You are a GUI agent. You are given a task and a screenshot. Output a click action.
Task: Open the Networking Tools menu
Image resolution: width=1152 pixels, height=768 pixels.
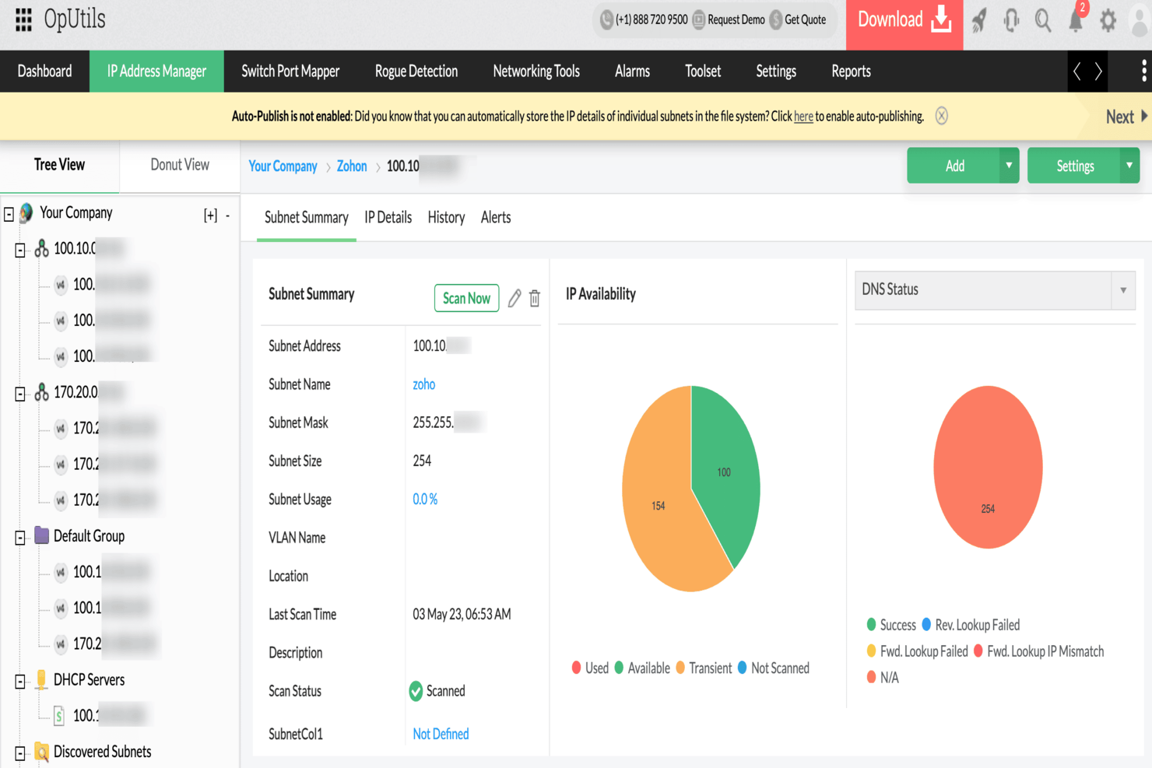pos(536,72)
